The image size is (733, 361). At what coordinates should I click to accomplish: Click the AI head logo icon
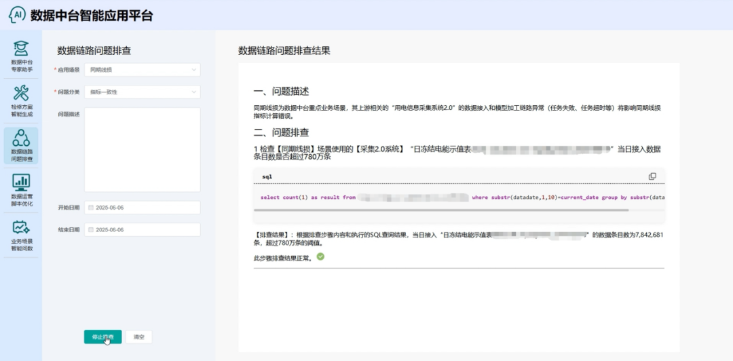tap(17, 14)
